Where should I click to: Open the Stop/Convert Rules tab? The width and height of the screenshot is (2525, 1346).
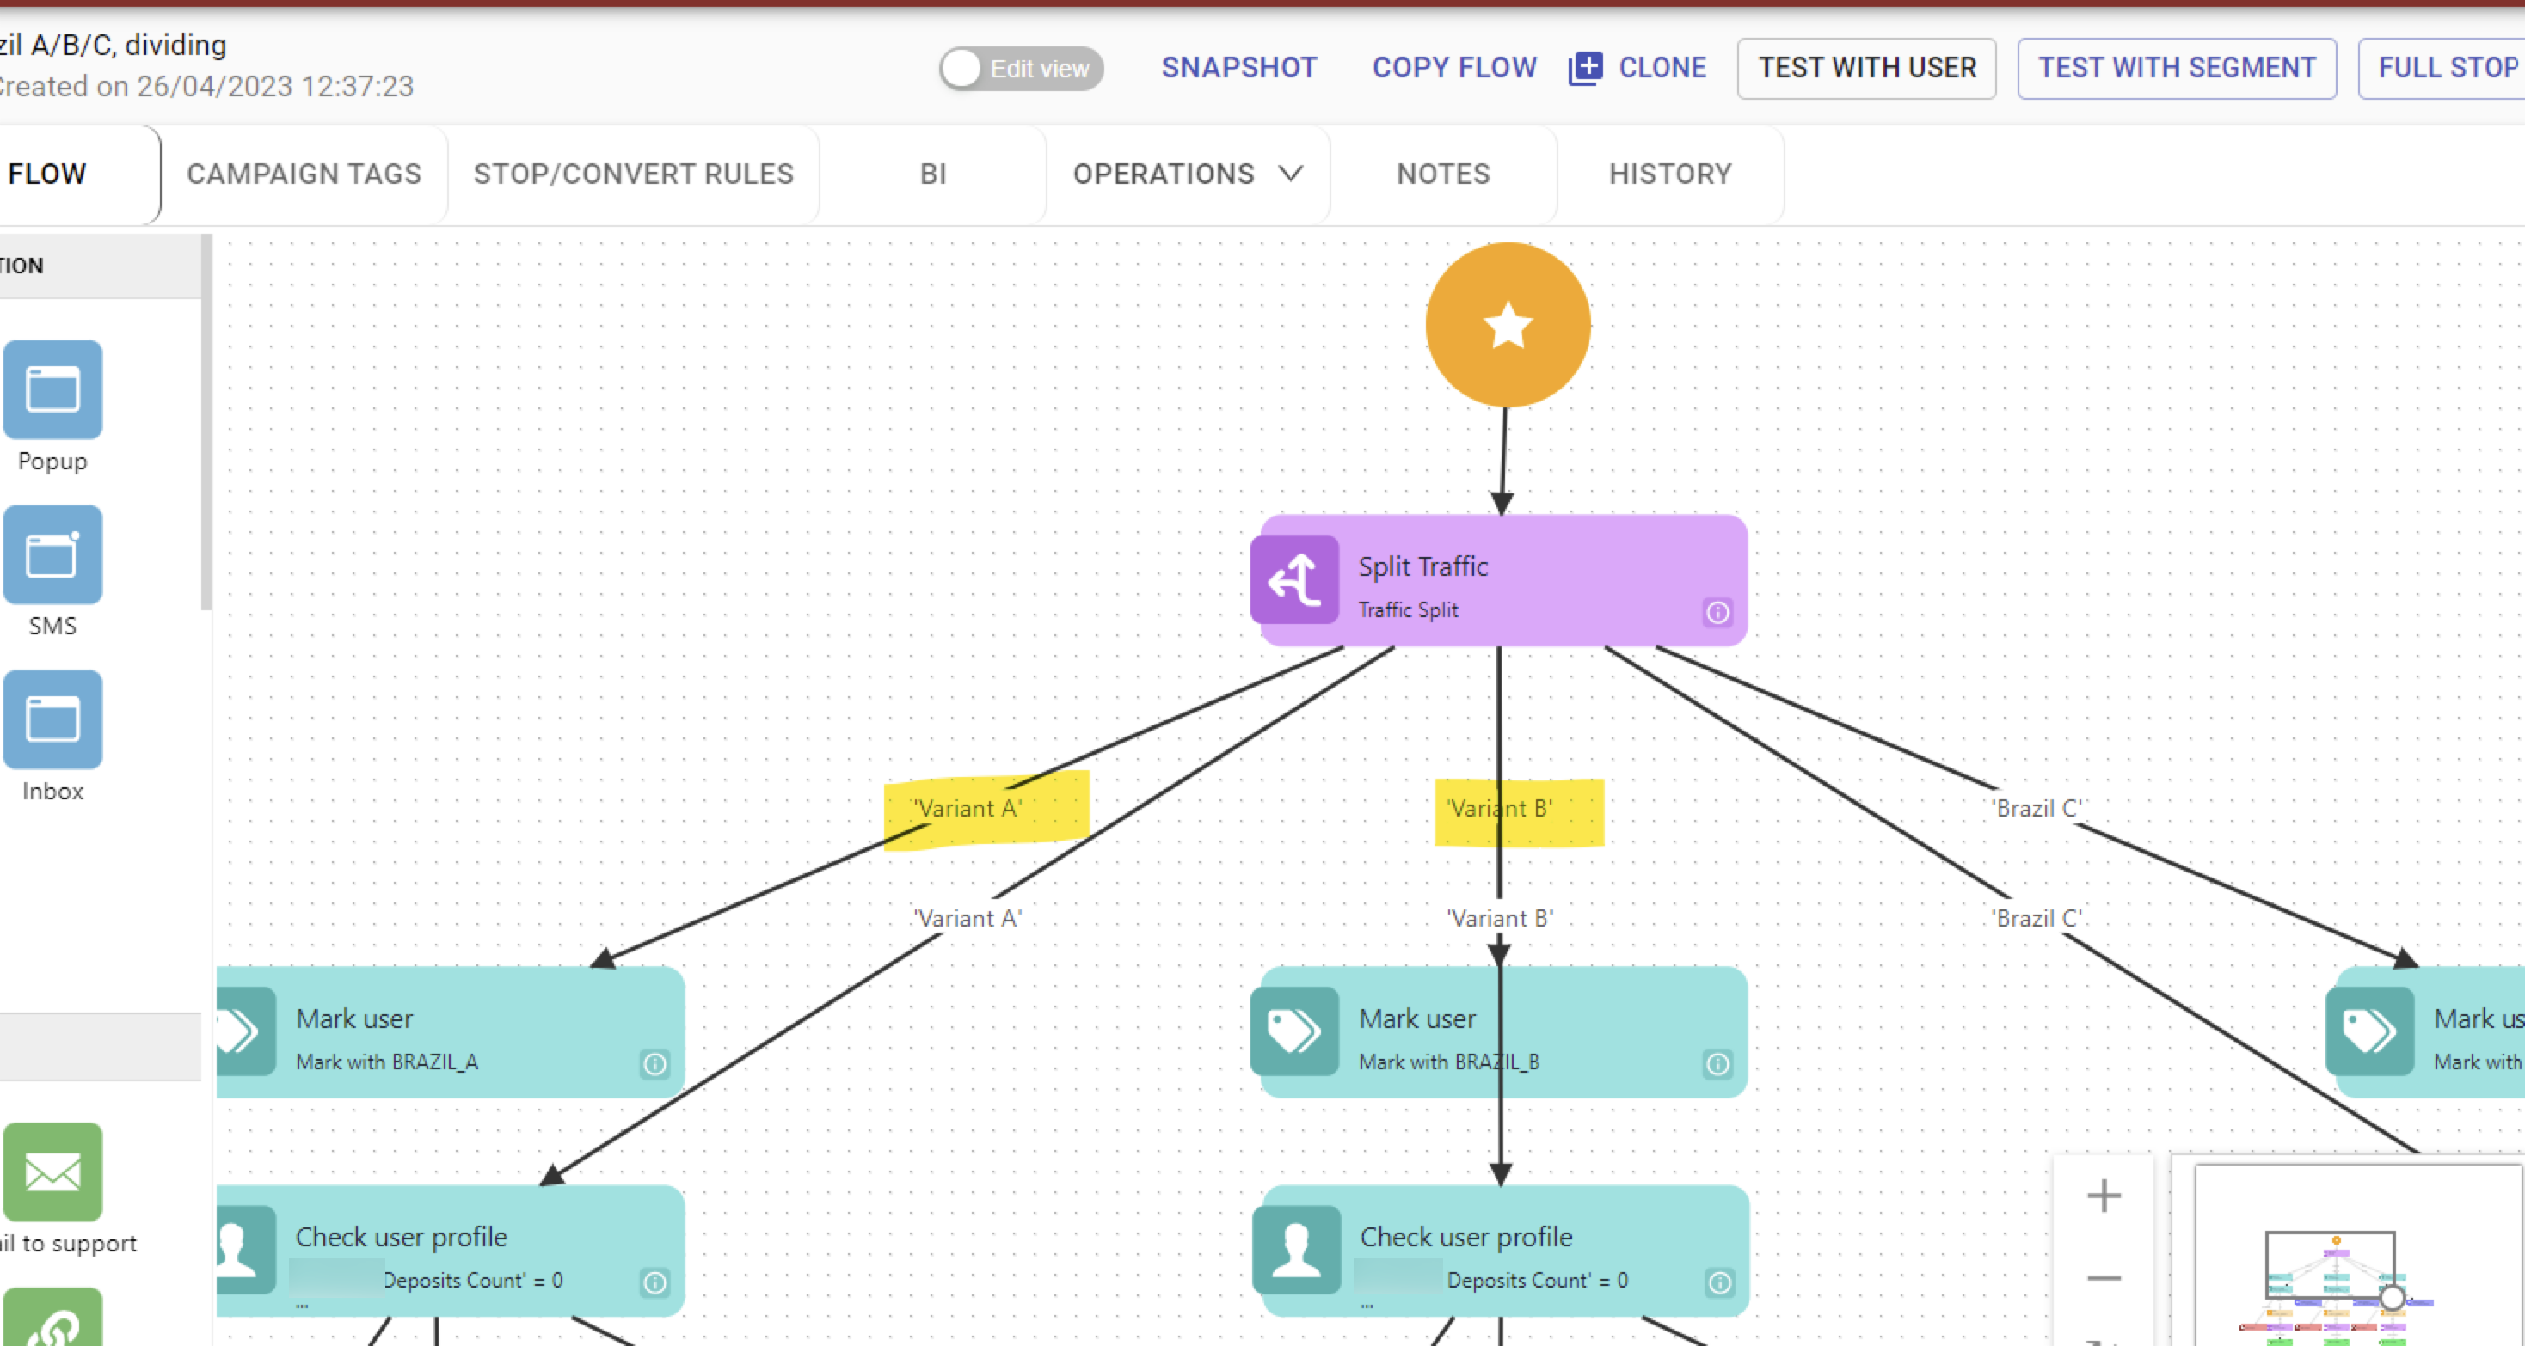(633, 174)
